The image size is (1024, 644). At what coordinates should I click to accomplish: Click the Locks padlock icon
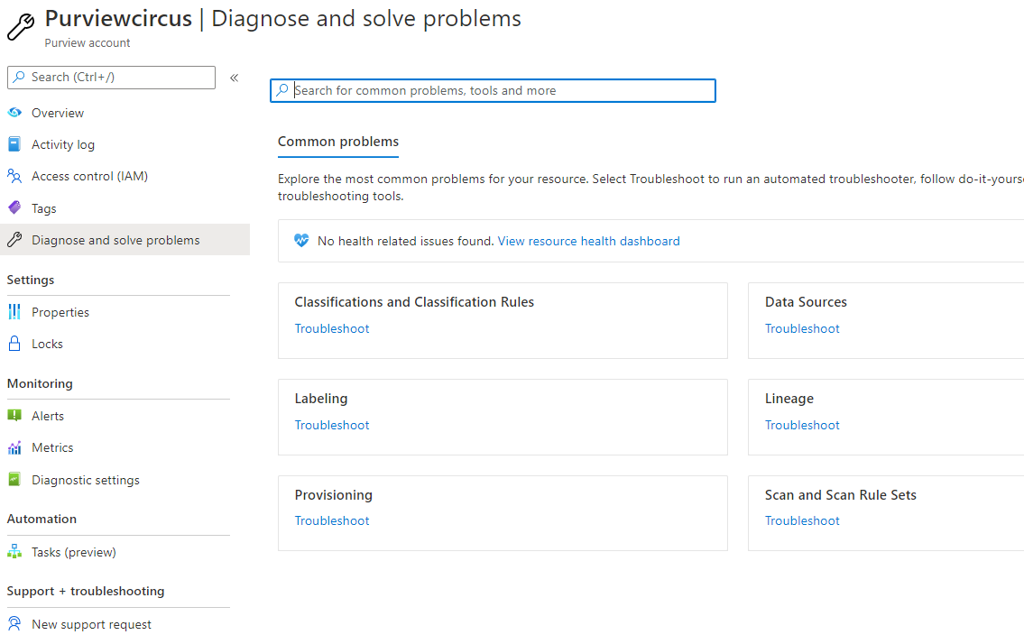click(14, 344)
